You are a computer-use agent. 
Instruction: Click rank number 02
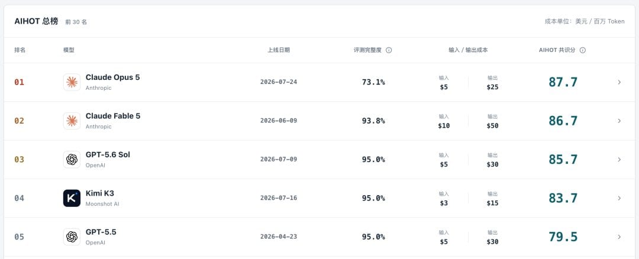19,121
